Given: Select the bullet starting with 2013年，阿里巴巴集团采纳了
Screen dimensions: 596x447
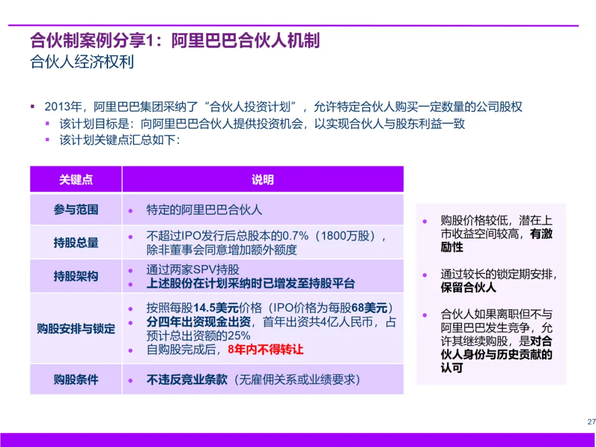Looking at the screenshot, I should click(283, 107).
